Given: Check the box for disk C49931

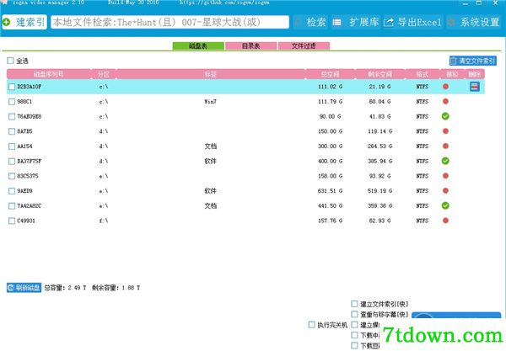Looking at the screenshot, I should (x=12, y=221).
